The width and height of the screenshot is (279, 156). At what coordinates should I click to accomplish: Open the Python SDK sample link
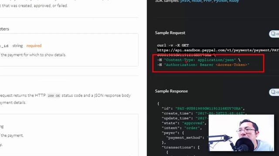220,1
